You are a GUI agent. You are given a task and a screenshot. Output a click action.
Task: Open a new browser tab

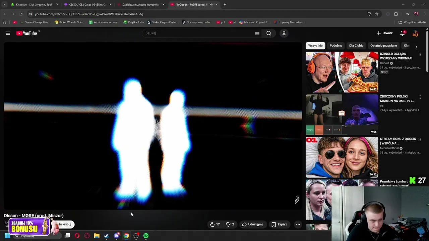coord(225,5)
